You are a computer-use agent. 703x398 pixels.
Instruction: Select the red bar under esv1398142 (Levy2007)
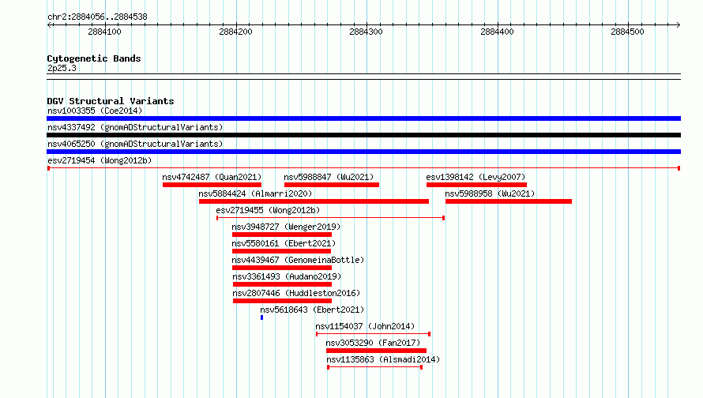476,185
